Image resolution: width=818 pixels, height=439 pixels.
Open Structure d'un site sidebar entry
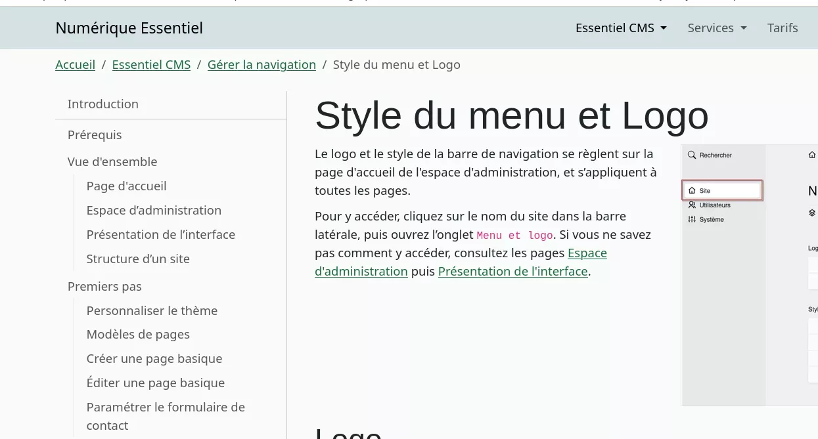[x=138, y=259]
